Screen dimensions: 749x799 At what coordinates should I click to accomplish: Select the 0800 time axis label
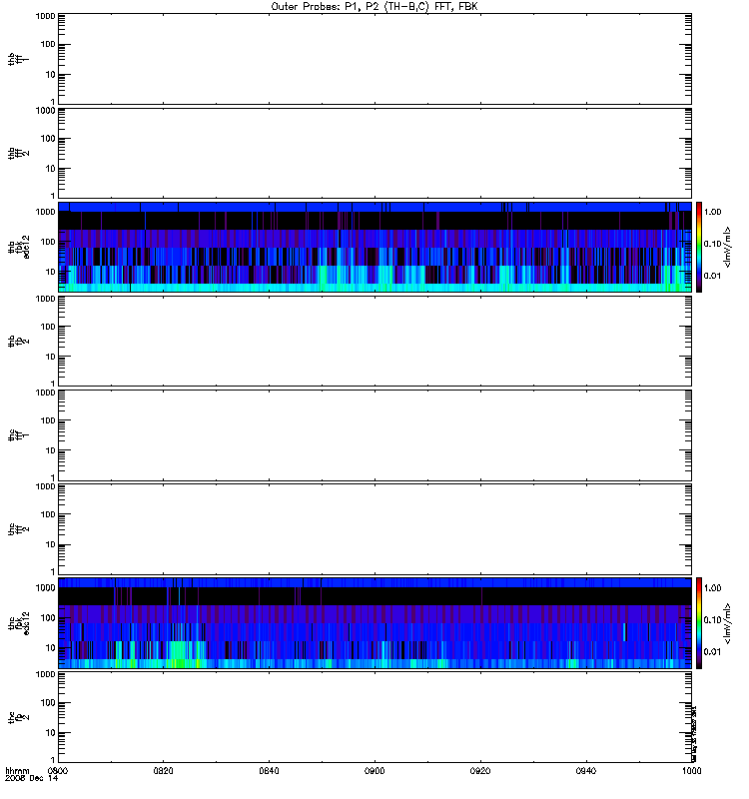(x=58, y=770)
